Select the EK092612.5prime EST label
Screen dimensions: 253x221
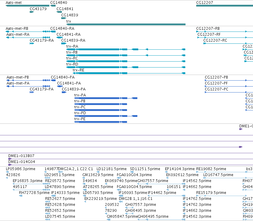[x=182, y=175]
